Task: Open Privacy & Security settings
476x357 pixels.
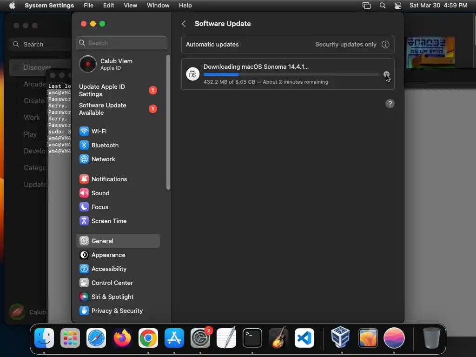Action: 118,311
